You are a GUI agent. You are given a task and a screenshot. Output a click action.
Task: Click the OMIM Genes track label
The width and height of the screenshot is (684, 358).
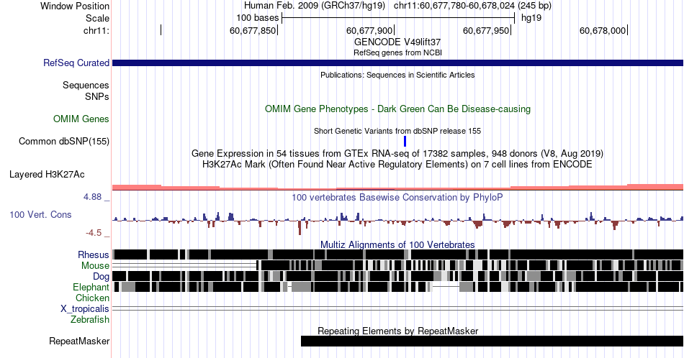tap(81, 119)
